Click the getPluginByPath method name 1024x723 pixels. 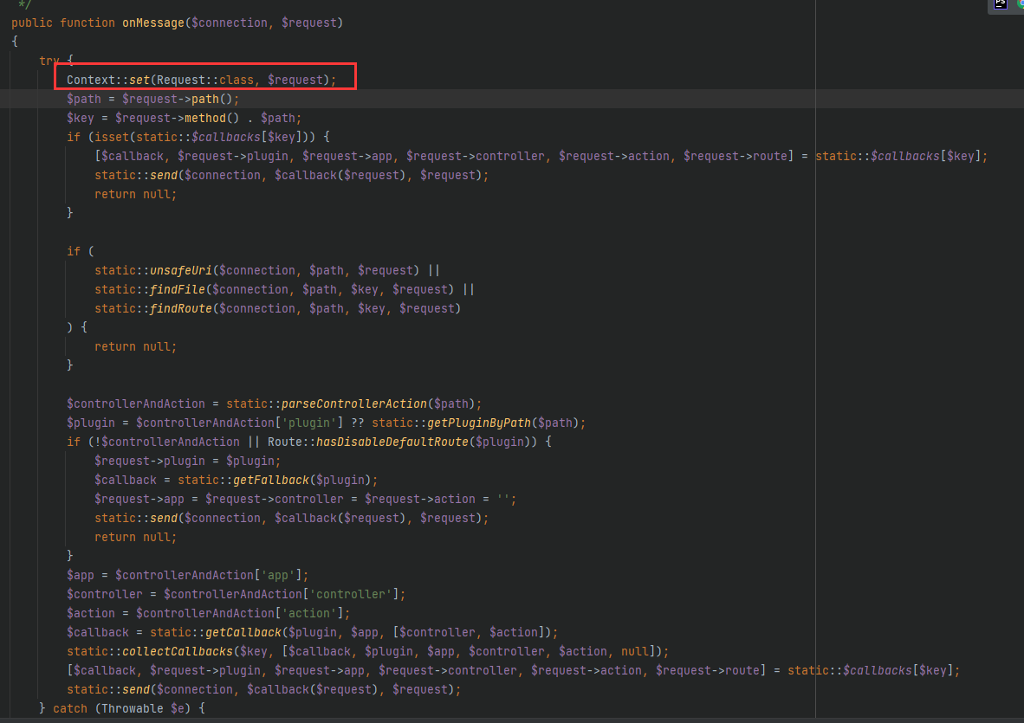pyautogui.click(x=479, y=423)
